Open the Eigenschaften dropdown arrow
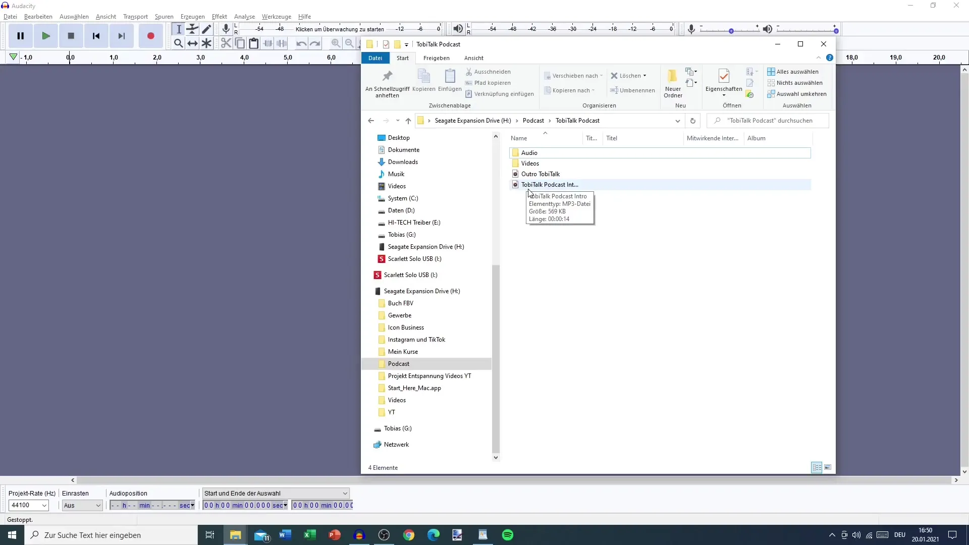 pyautogui.click(x=724, y=95)
